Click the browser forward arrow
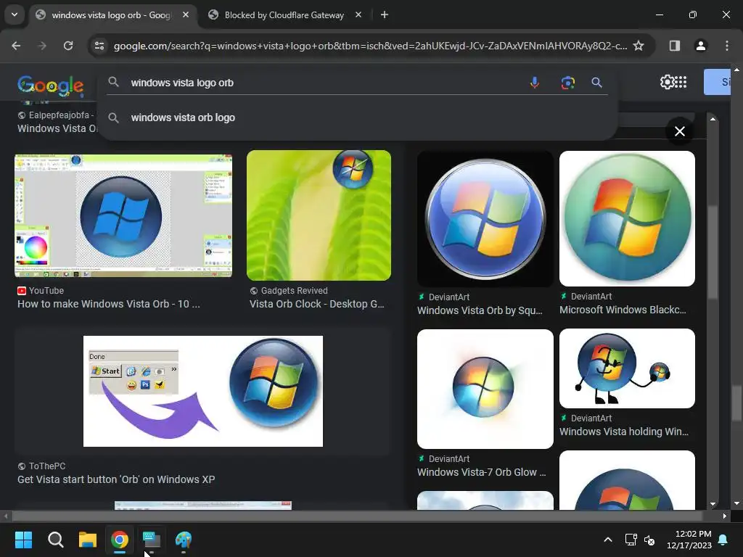The width and height of the screenshot is (743, 557). coord(42,46)
